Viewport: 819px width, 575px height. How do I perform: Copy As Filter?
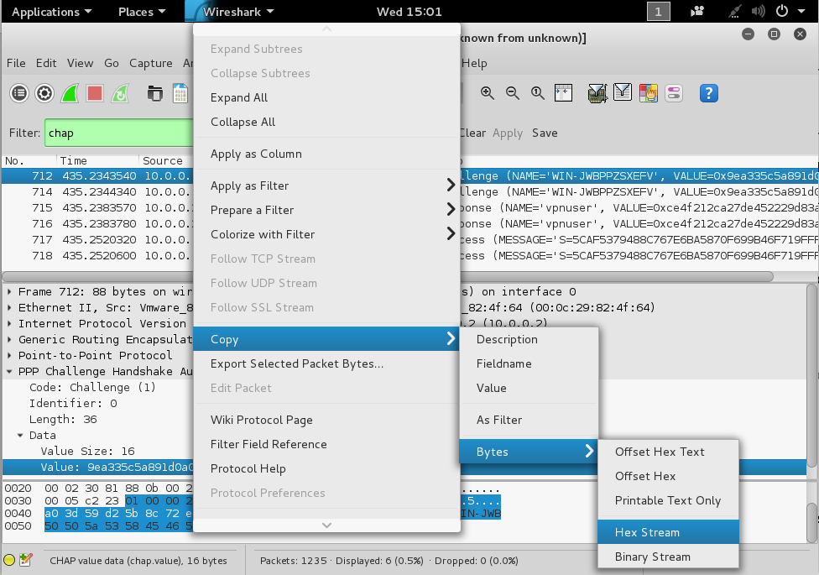point(529,420)
